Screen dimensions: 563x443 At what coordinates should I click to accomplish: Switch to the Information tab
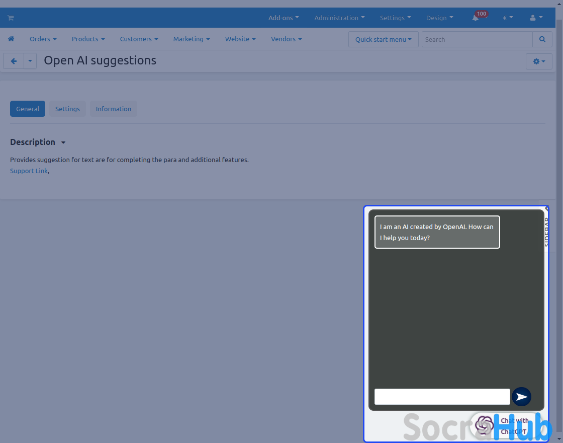[x=114, y=109]
